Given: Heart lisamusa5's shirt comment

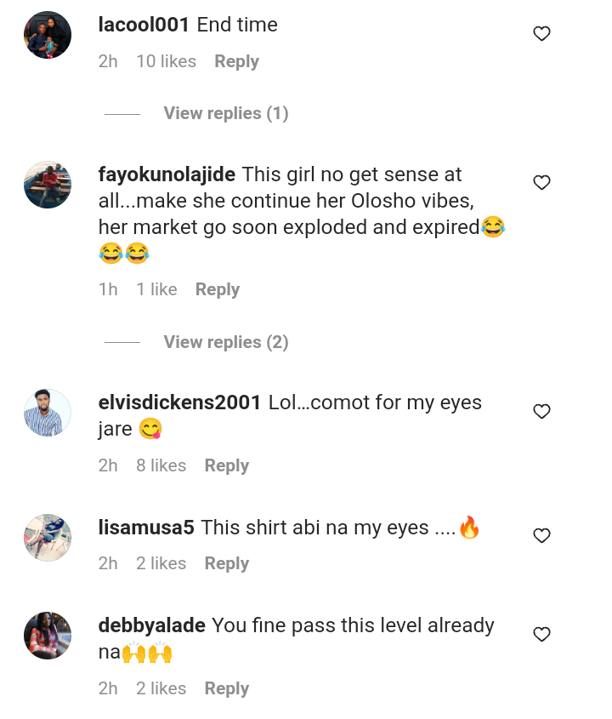Looking at the screenshot, I should [541, 536].
